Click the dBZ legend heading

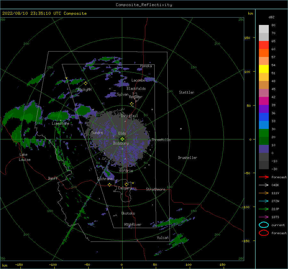point(271,17)
